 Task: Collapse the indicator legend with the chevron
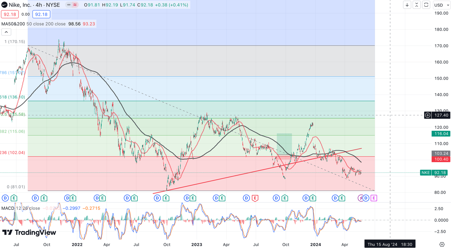pos(6,32)
